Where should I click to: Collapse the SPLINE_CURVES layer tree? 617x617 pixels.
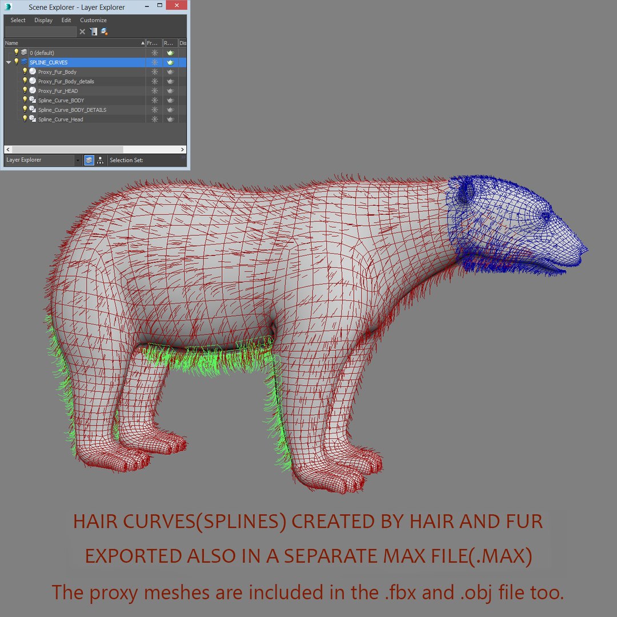click(x=9, y=62)
